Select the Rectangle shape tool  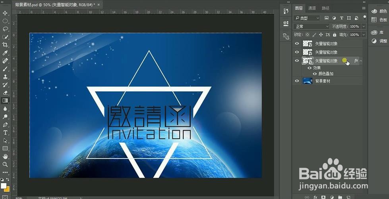tap(5, 148)
